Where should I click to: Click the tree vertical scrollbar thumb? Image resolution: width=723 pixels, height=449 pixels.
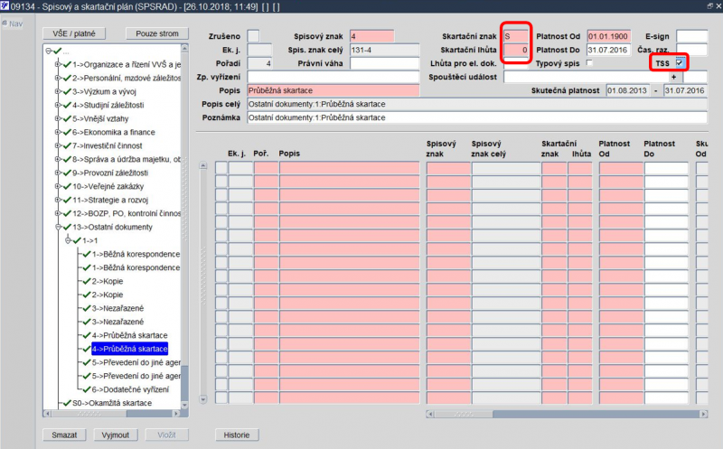pos(184,383)
